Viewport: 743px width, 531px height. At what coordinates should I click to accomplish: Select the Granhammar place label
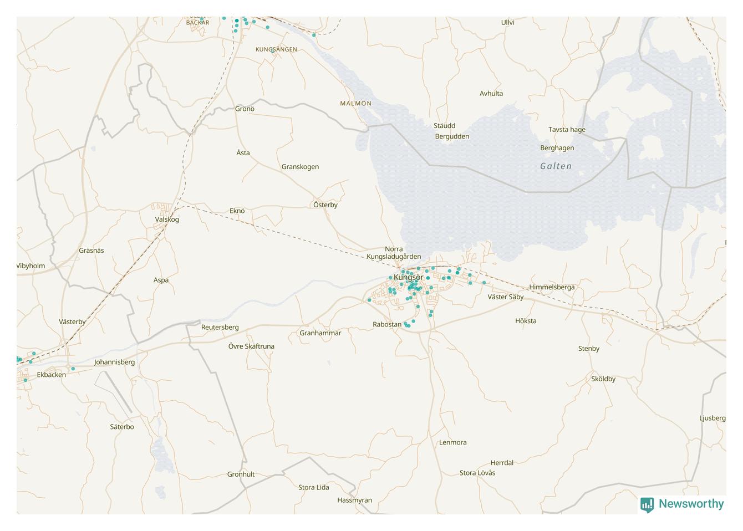click(320, 333)
